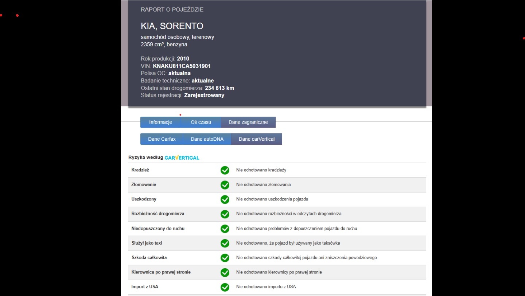Select the Dane carVertical tab

click(257, 139)
